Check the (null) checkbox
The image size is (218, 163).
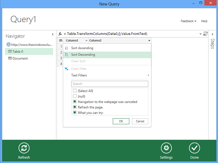(74, 96)
